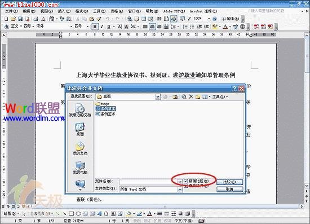The image size is (310, 224).
Task: Toggle Underline formatting button
Action: 109,27
